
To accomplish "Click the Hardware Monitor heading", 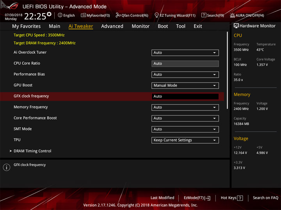I will [258, 26].
